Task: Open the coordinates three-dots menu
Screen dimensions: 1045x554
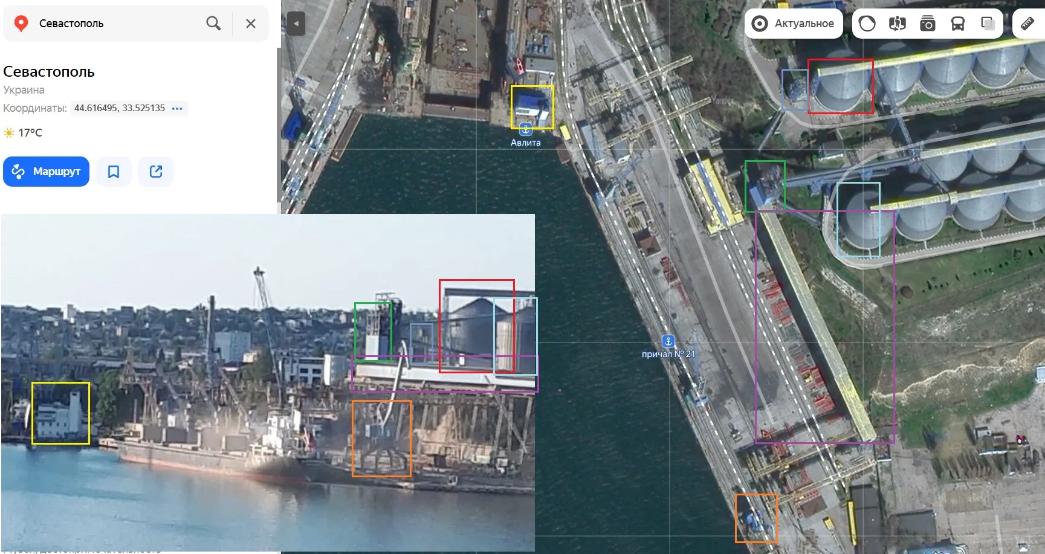Action: click(177, 109)
